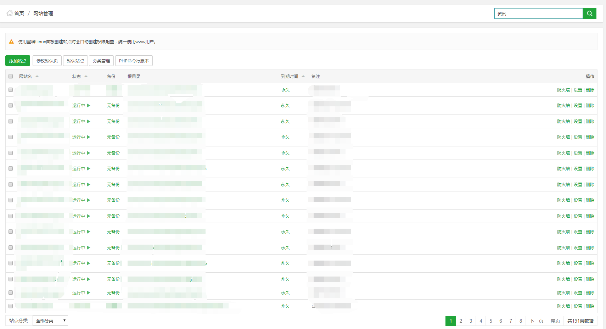Sort by 状态 using its arrow
This screenshot has height=329, width=606.
[x=86, y=76]
